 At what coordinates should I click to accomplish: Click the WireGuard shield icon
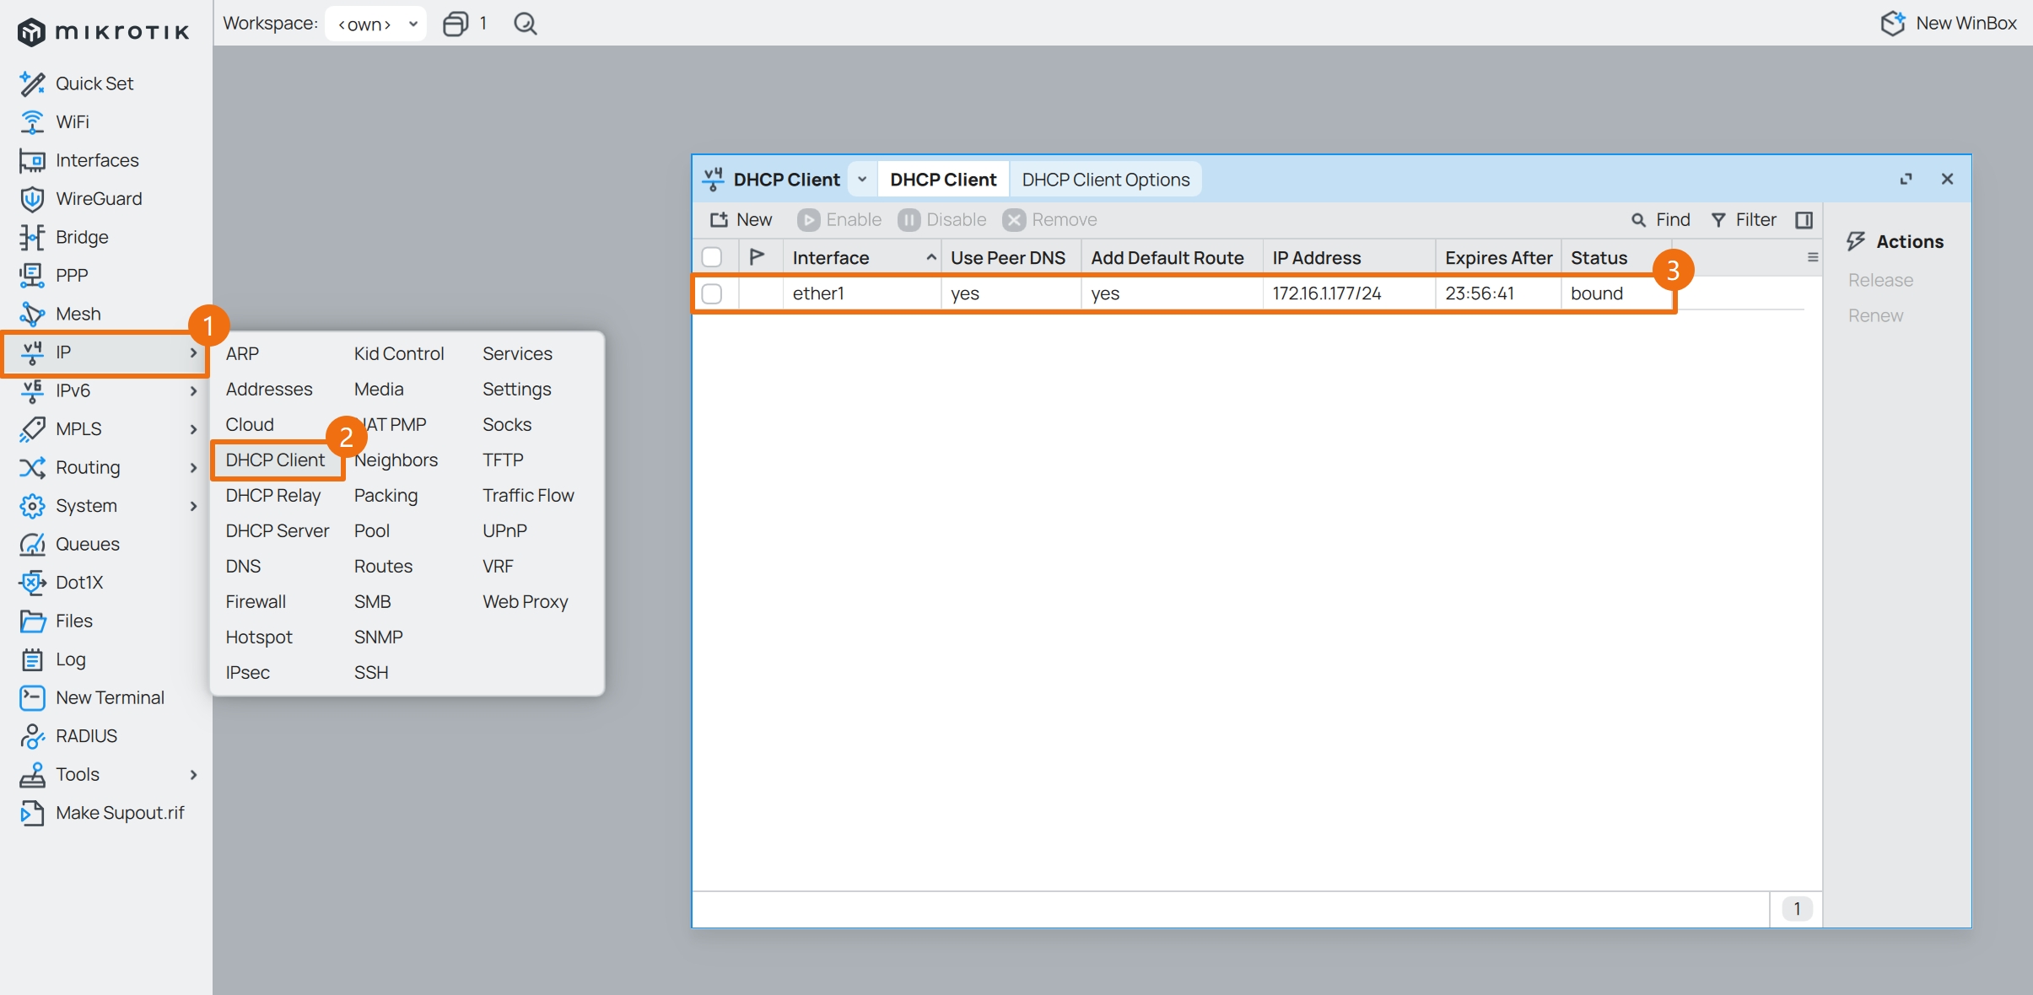(x=32, y=199)
